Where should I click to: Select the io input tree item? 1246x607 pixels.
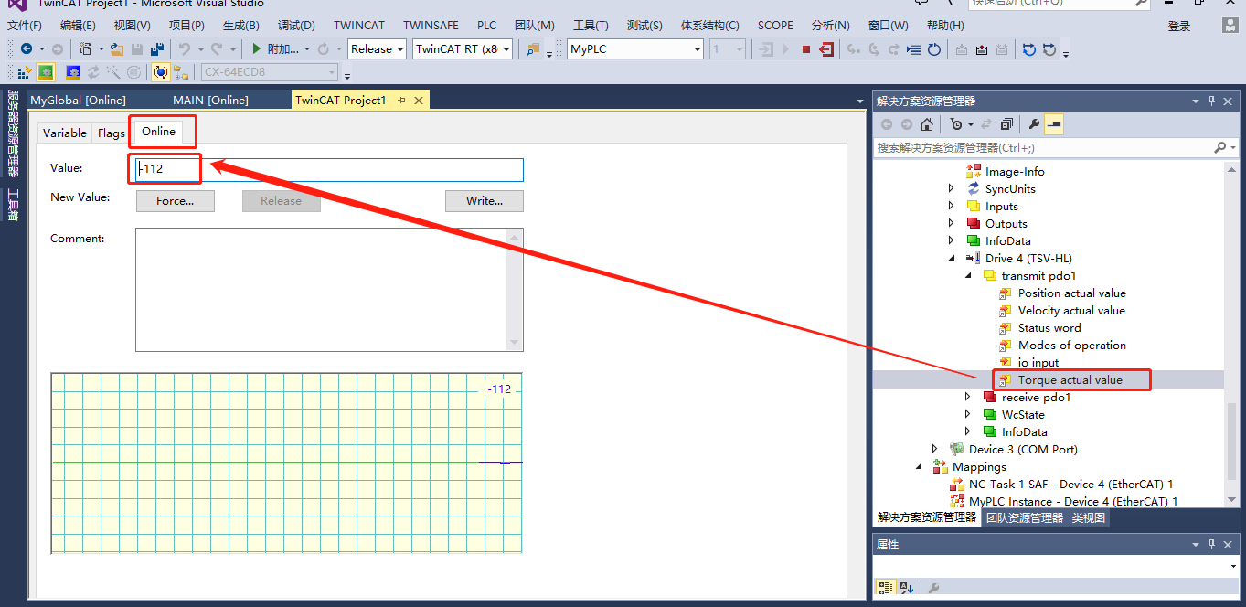tap(1038, 362)
